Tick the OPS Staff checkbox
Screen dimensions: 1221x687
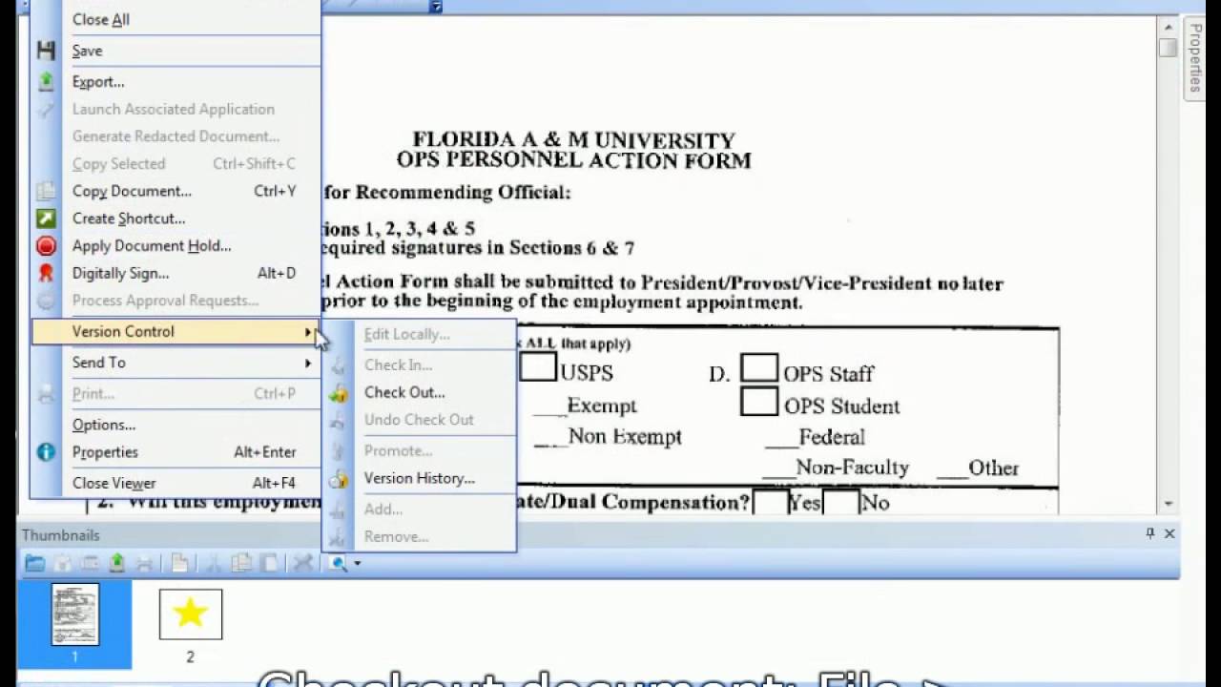pyautogui.click(x=759, y=367)
